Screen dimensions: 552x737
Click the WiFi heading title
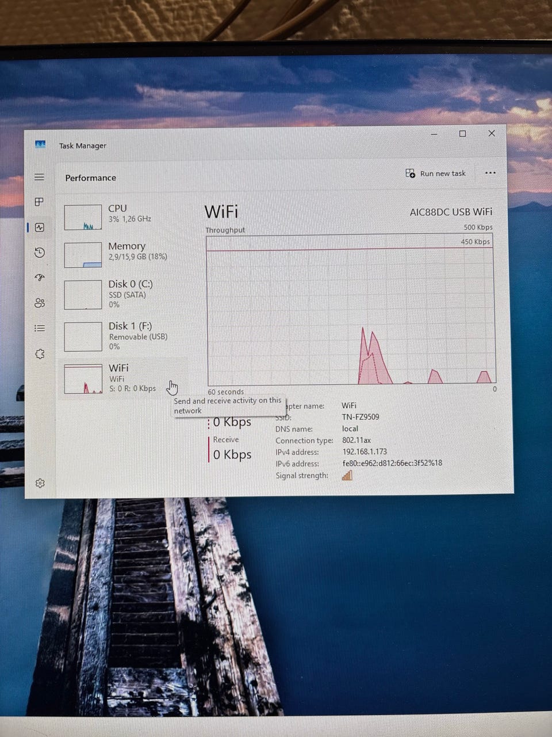(x=221, y=211)
